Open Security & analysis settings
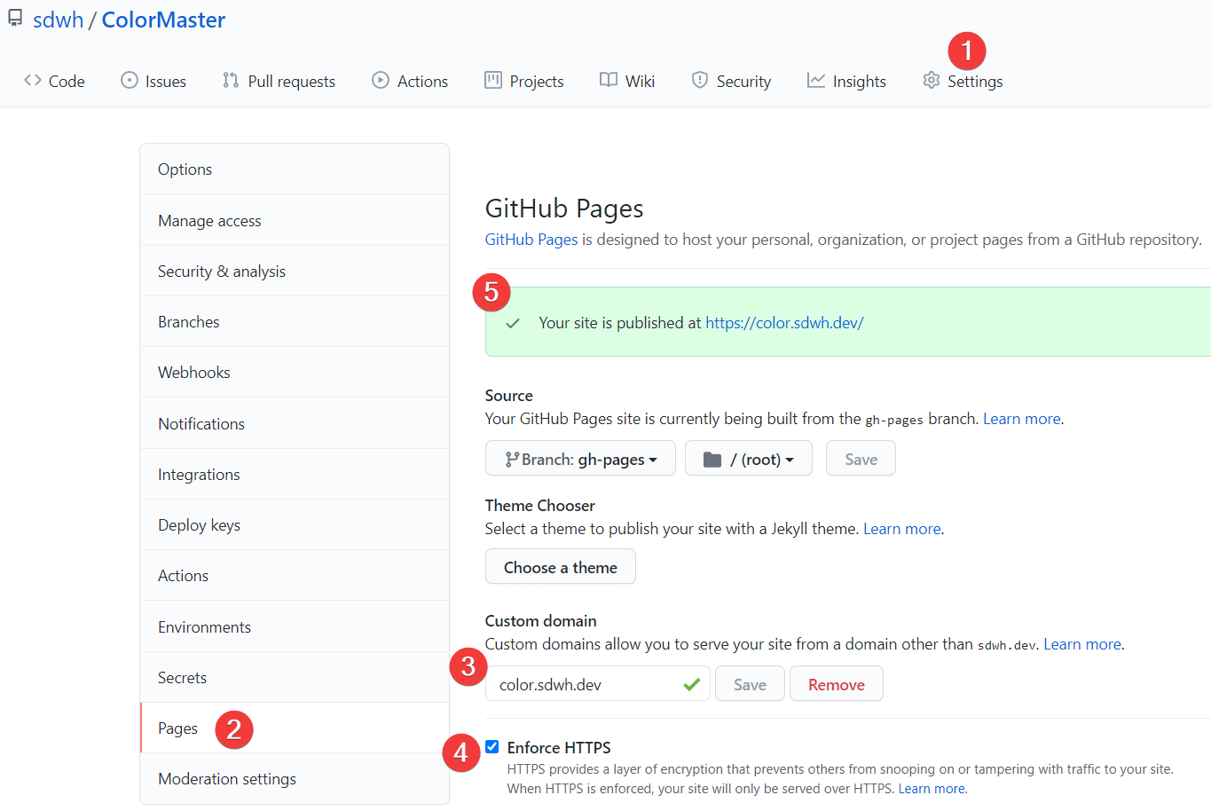The width and height of the screenshot is (1211, 811). 295,271
